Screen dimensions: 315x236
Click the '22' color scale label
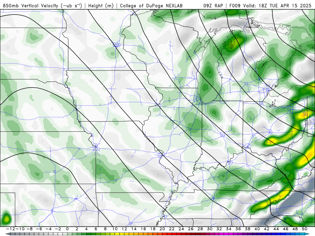coord(172,229)
